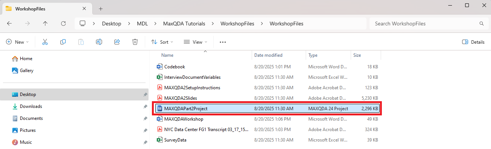Viewport: 491px width, 149px height.
Task: Click the SurveyData Excel file icon
Action: pyautogui.click(x=159, y=140)
